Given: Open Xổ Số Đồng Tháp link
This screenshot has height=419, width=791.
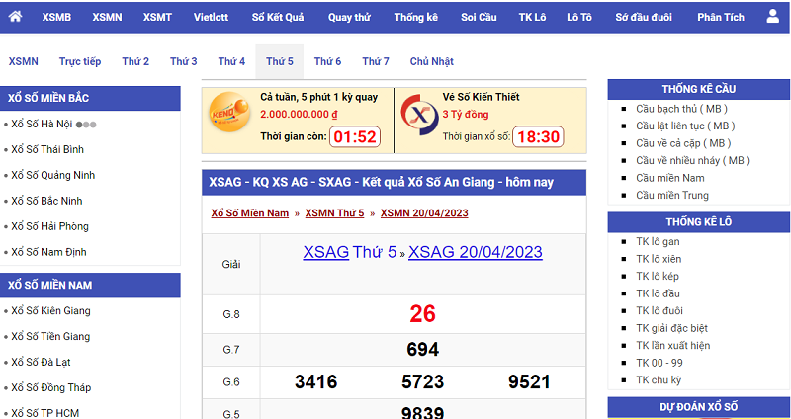Looking at the screenshot, I should coord(51,387).
